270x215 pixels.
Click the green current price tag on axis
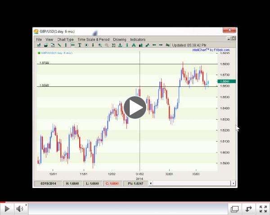click(226, 81)
